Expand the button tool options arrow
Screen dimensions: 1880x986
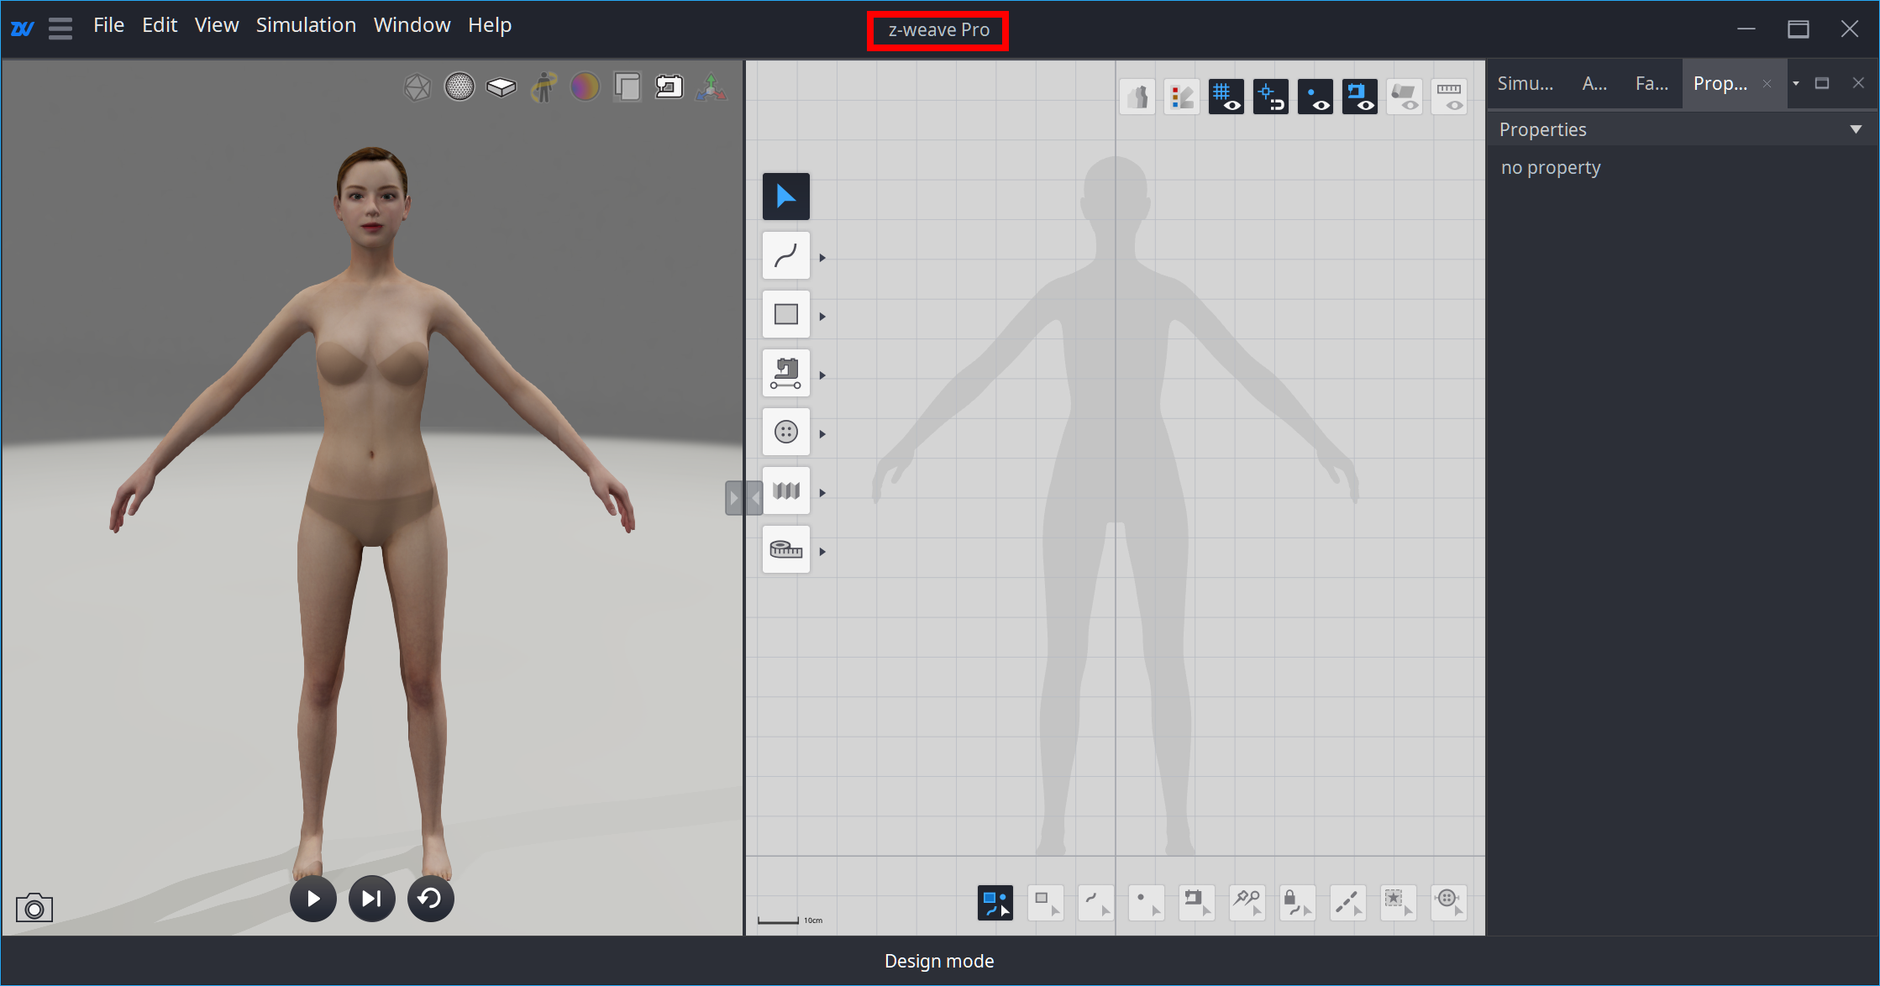pyautogui.click(x=822, y=434)
